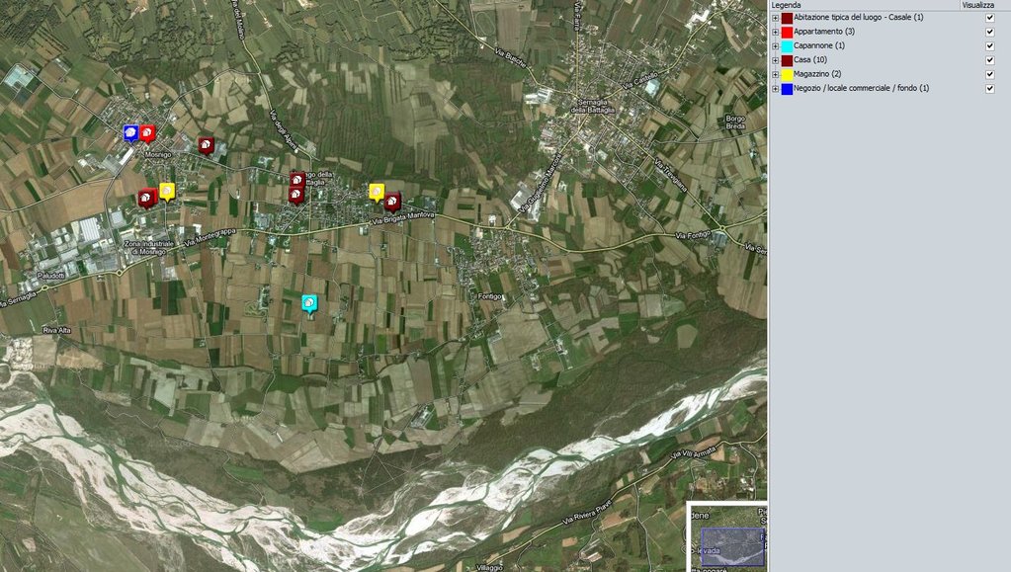Select 'Negozio / locale commerciale / fondo (1)' label
This screenshot has height=572, width=1011.
tap(862, 88)
